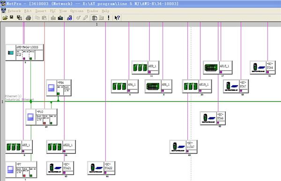Click the exclamation mark consistency check icon
The width and height of the screenshot is (281, 181).
tap(109, 18)
